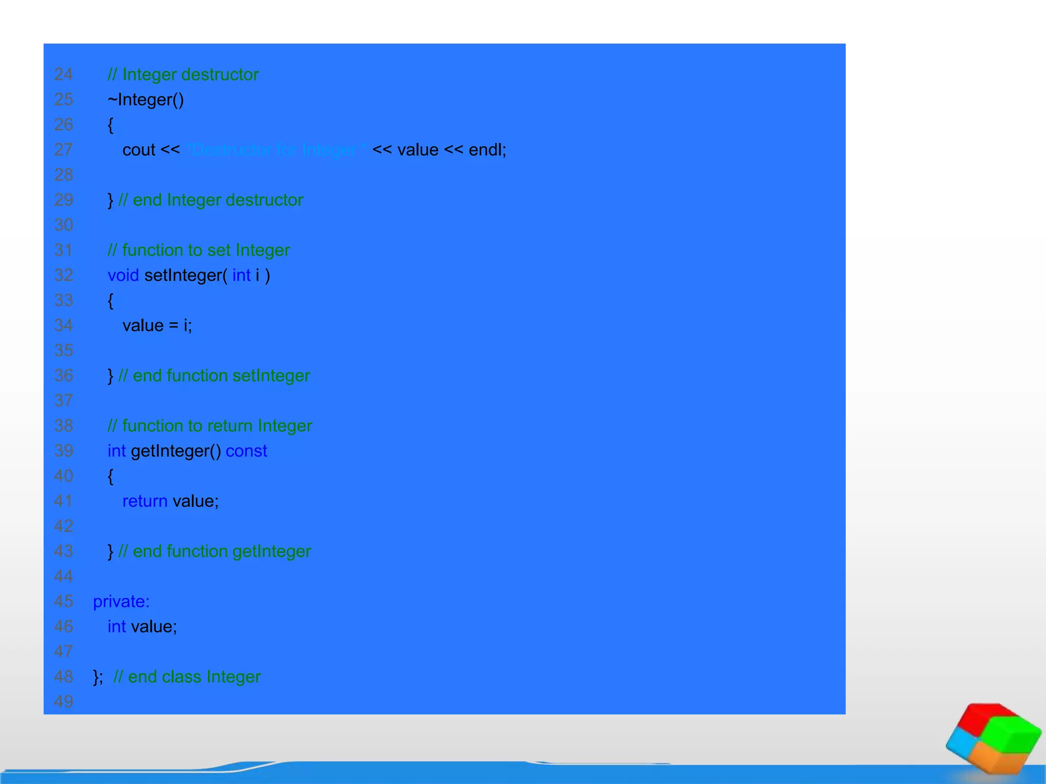Click the 'int value;' member declaration
Screen dimensions: 1046x784
[x=142, y=627]
